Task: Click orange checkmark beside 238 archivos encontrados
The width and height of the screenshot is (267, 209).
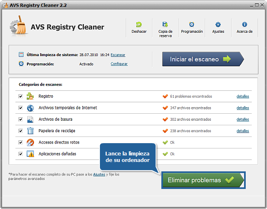Action: (x=165, y=131)
